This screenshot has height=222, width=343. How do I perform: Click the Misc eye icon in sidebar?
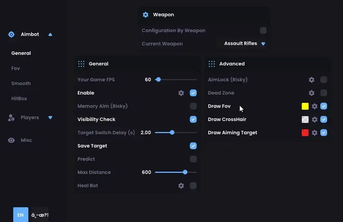pyautogui.click(x=11, y=140)
